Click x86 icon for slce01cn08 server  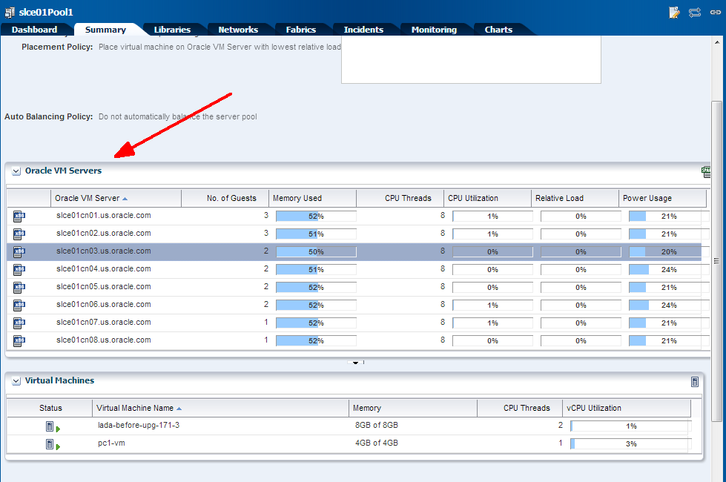coord(19,341)
